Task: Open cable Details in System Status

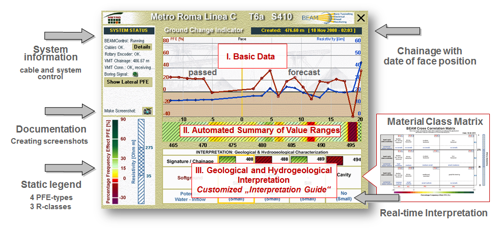Action: [142, 47]
